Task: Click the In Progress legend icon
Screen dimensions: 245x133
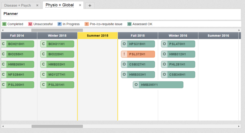Action: [59, 24]
